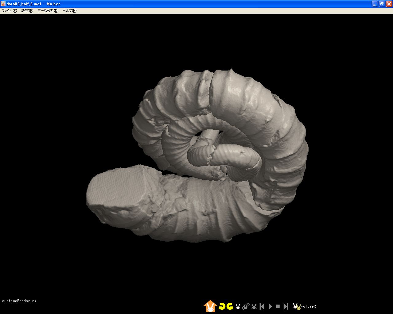Skip to the last animation frame
The image size is (393, 314).
286,306
